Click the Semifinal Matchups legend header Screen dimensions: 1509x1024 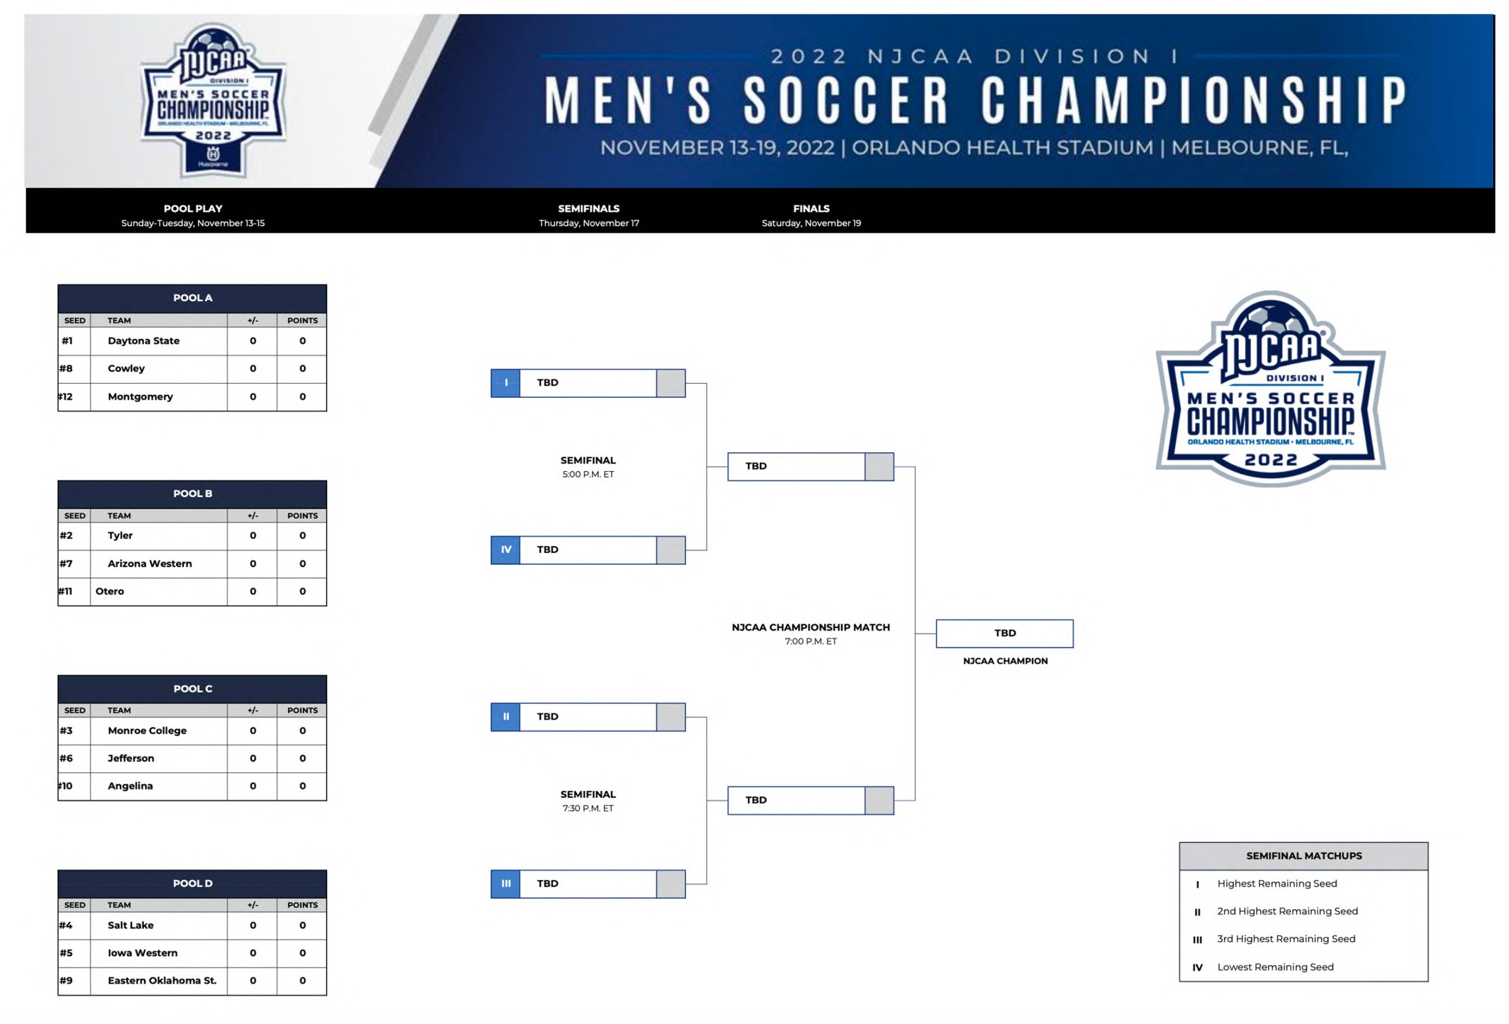[x=1304, y=857]
